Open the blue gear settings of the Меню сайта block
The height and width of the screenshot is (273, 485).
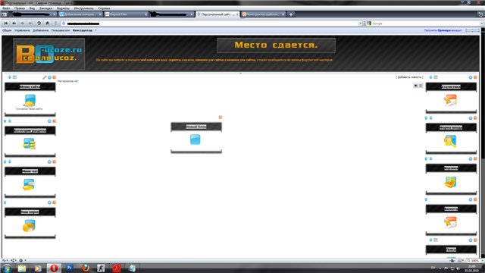point(49,77)
